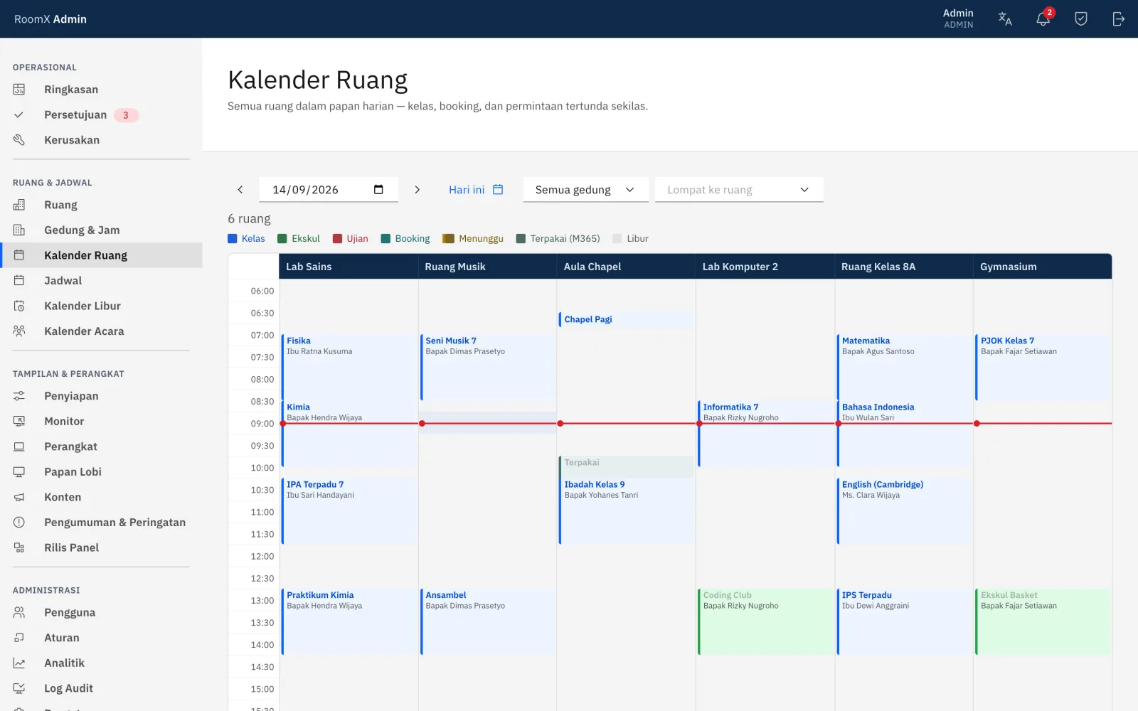Open Pengguna in sidebar
Image resolution: width=1138 pixels, height=711 pixels.
pos(101,613)
